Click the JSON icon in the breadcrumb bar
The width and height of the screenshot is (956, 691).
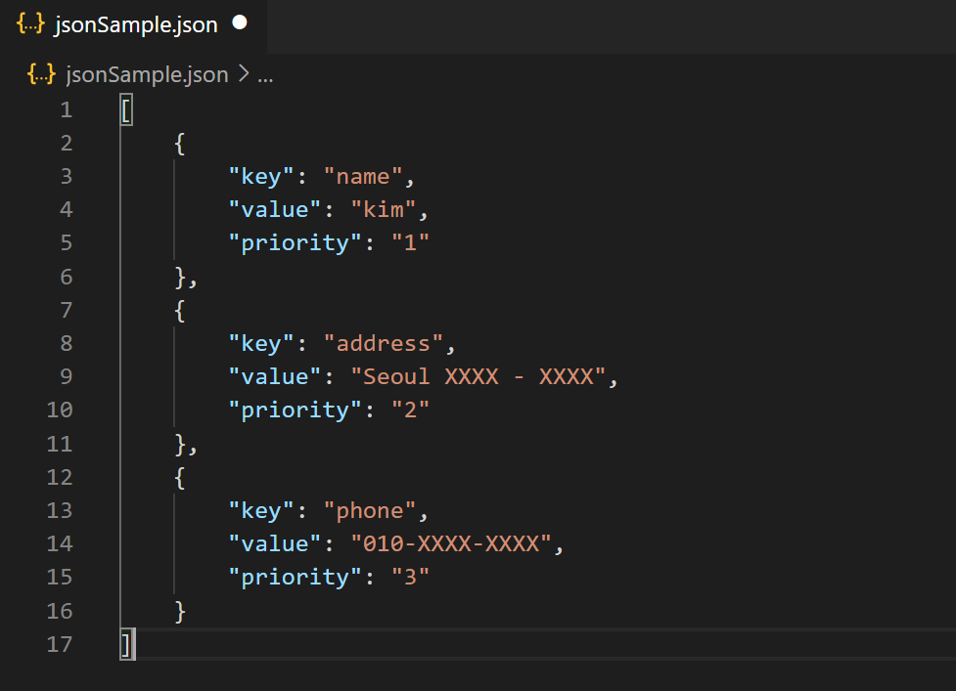click(39, 73)
